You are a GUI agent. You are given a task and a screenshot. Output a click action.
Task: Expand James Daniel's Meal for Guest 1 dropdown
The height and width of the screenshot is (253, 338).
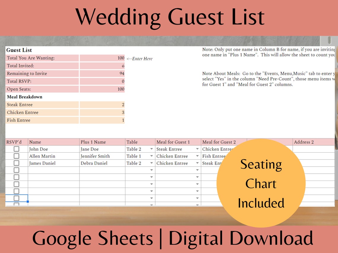click(197, 163)
